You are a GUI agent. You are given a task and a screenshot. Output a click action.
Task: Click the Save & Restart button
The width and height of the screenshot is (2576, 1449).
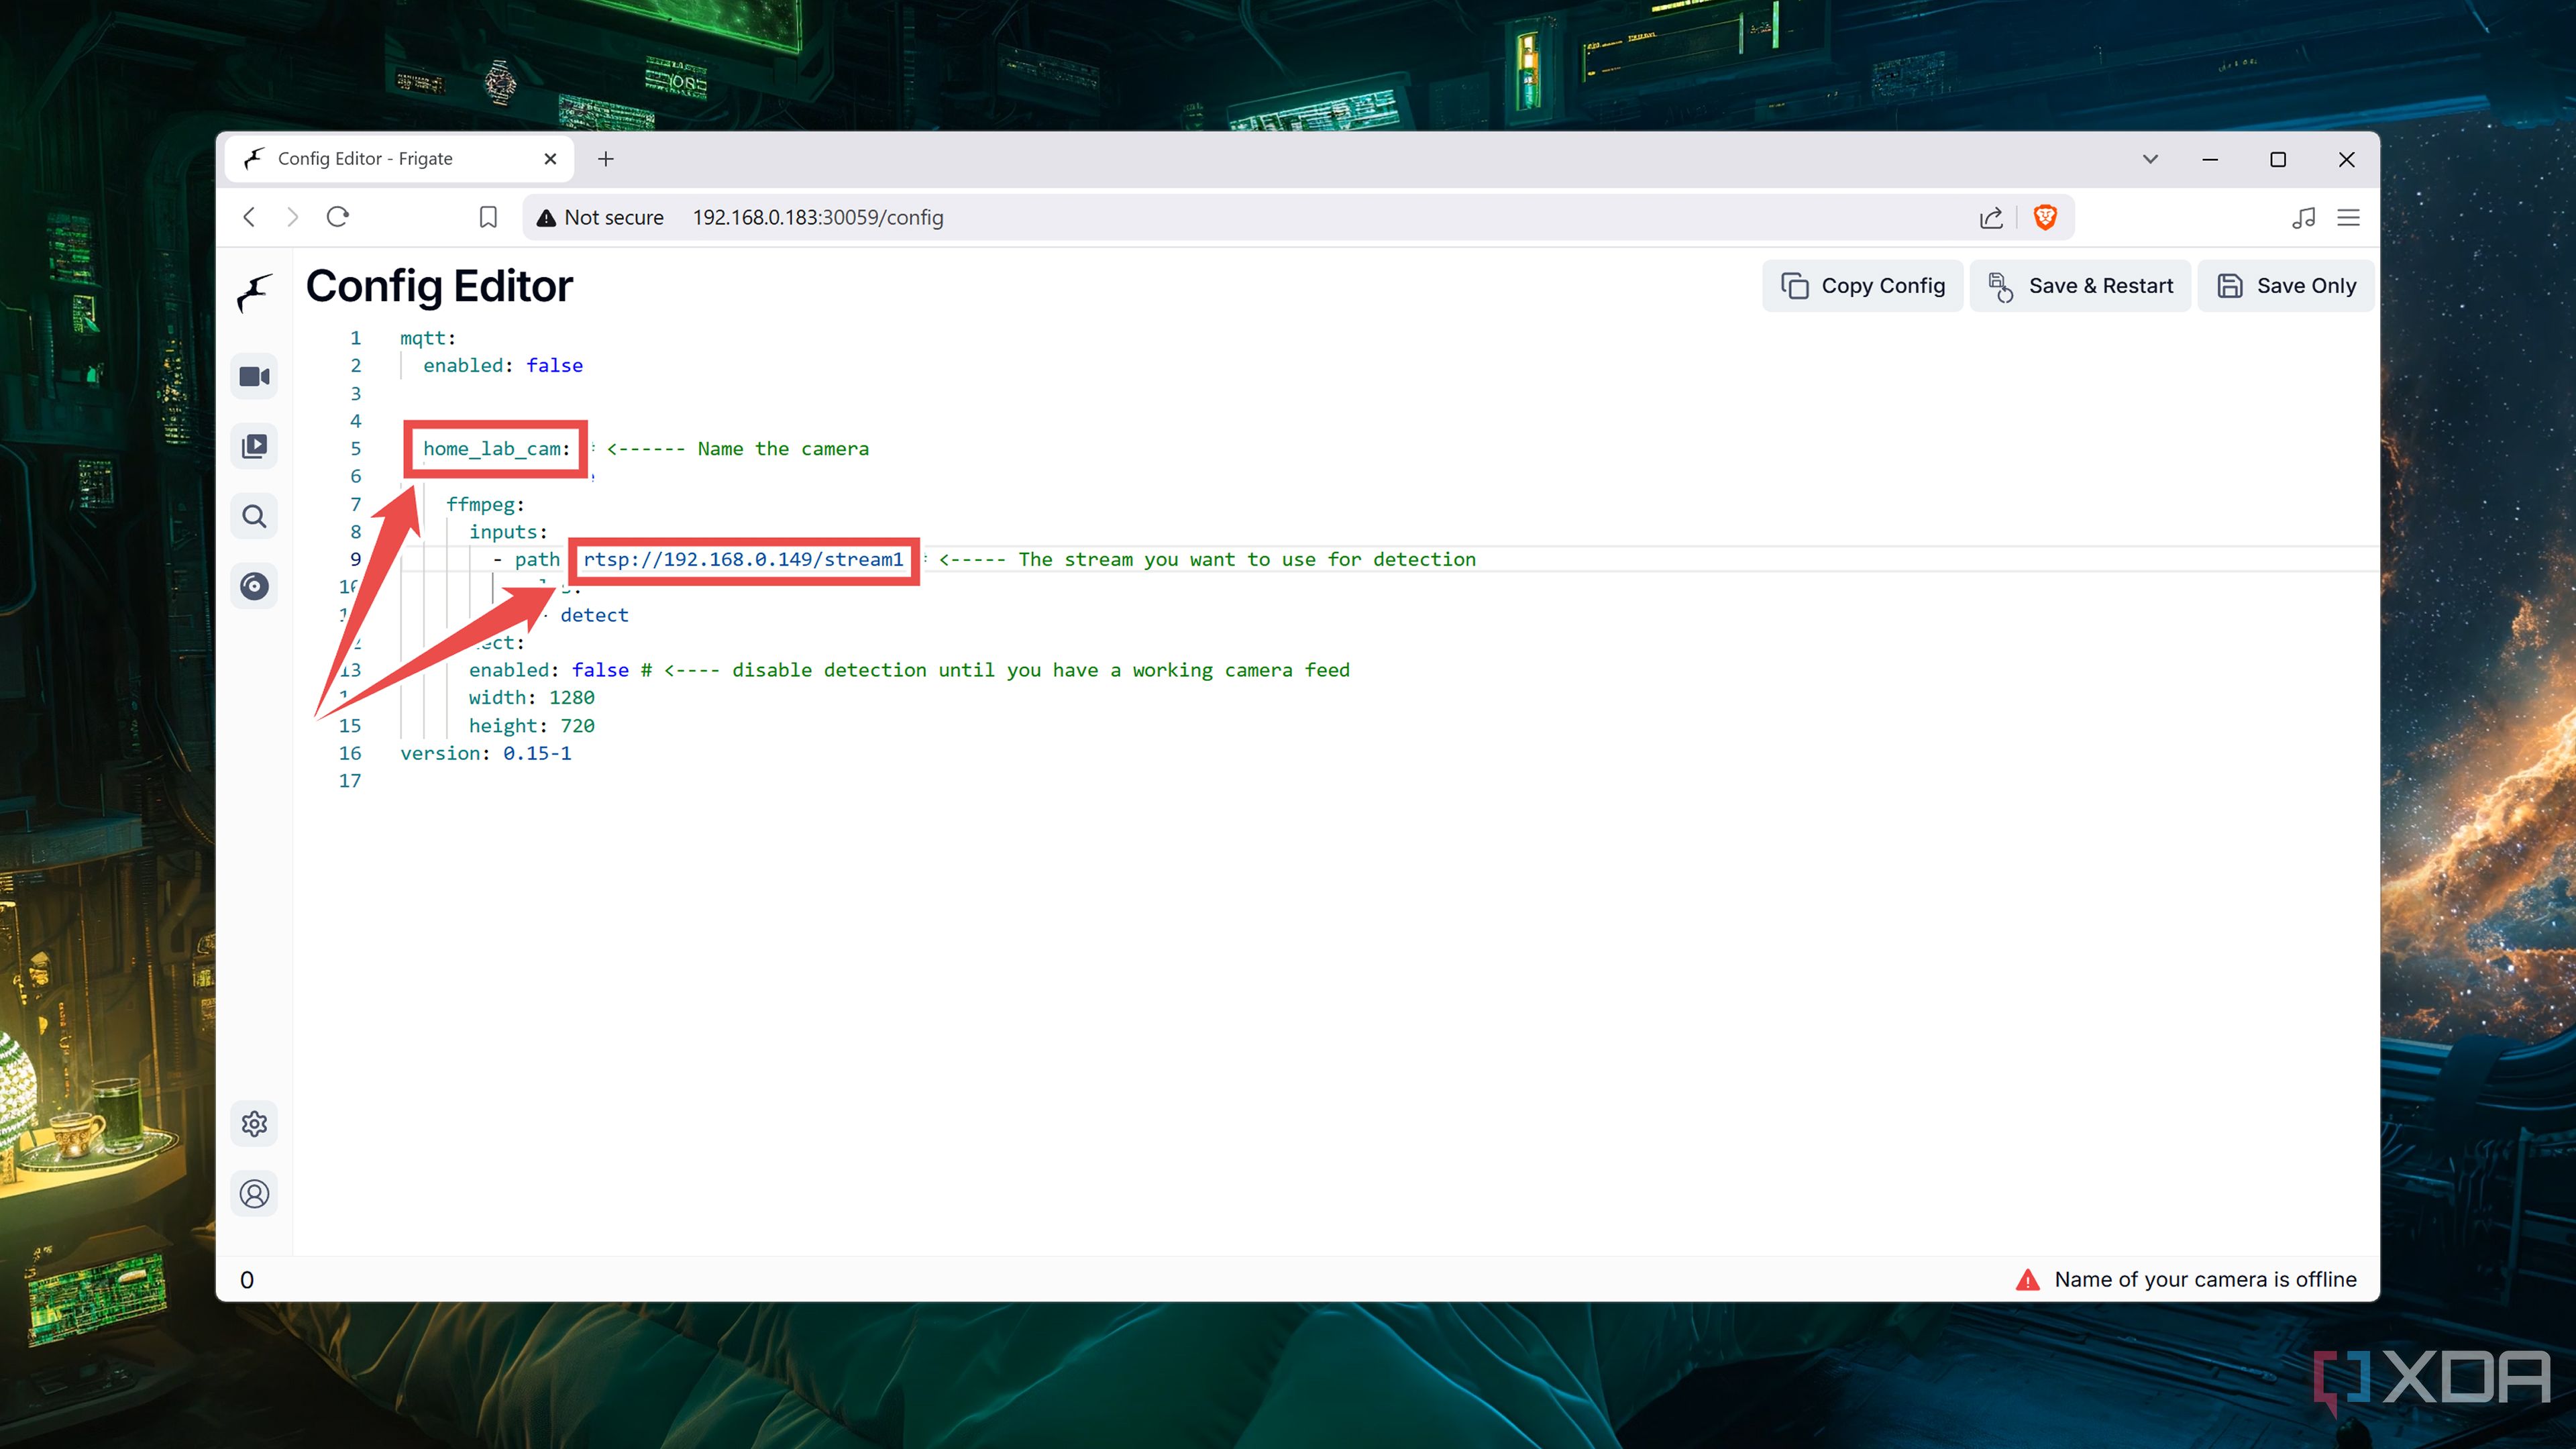pos(2080,286)
